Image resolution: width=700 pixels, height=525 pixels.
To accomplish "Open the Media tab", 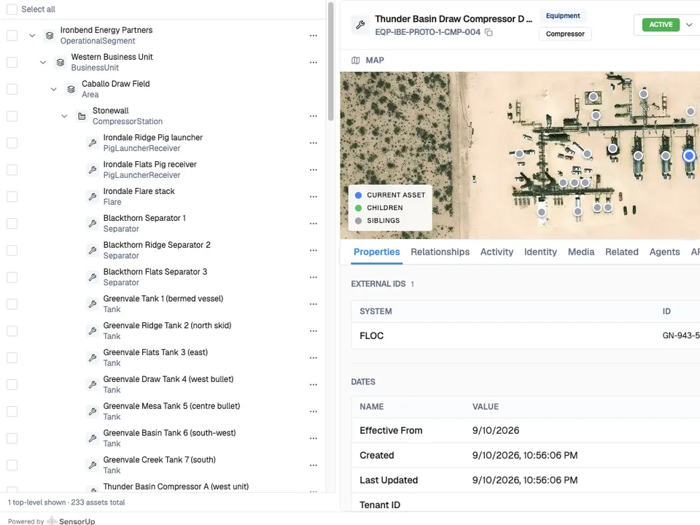I will click(581, 252).
